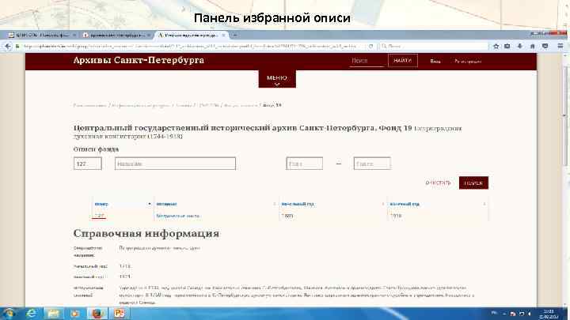This screenshot has width=570, height=320.
Task: Switch to the second browser tab
Action: [x=116, y=36]
